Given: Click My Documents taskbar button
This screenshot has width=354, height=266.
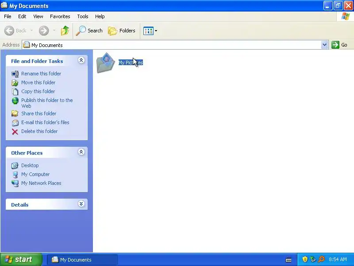Looking at the screenshot, I should [x=82, y=260].
